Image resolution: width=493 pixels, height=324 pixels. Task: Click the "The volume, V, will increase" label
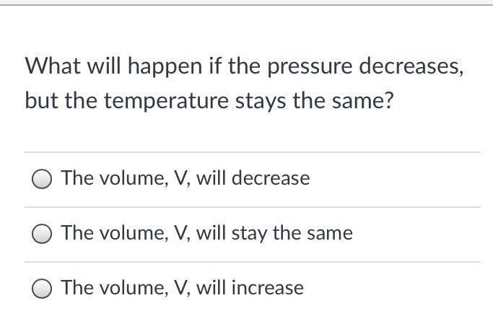tap(182, 288)
